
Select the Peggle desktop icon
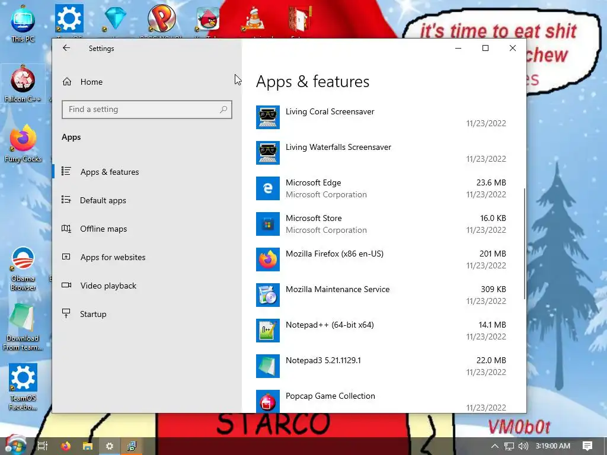click(161, 18)
